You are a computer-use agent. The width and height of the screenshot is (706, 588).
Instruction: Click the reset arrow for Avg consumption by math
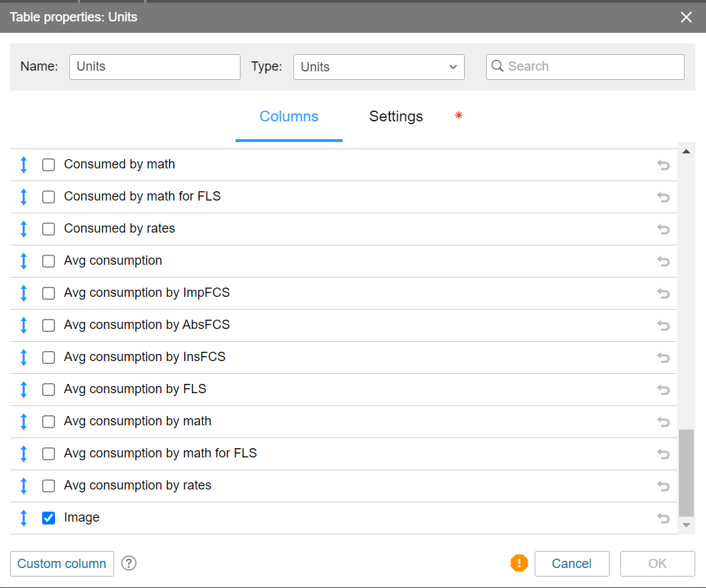(x=663, y=422)
